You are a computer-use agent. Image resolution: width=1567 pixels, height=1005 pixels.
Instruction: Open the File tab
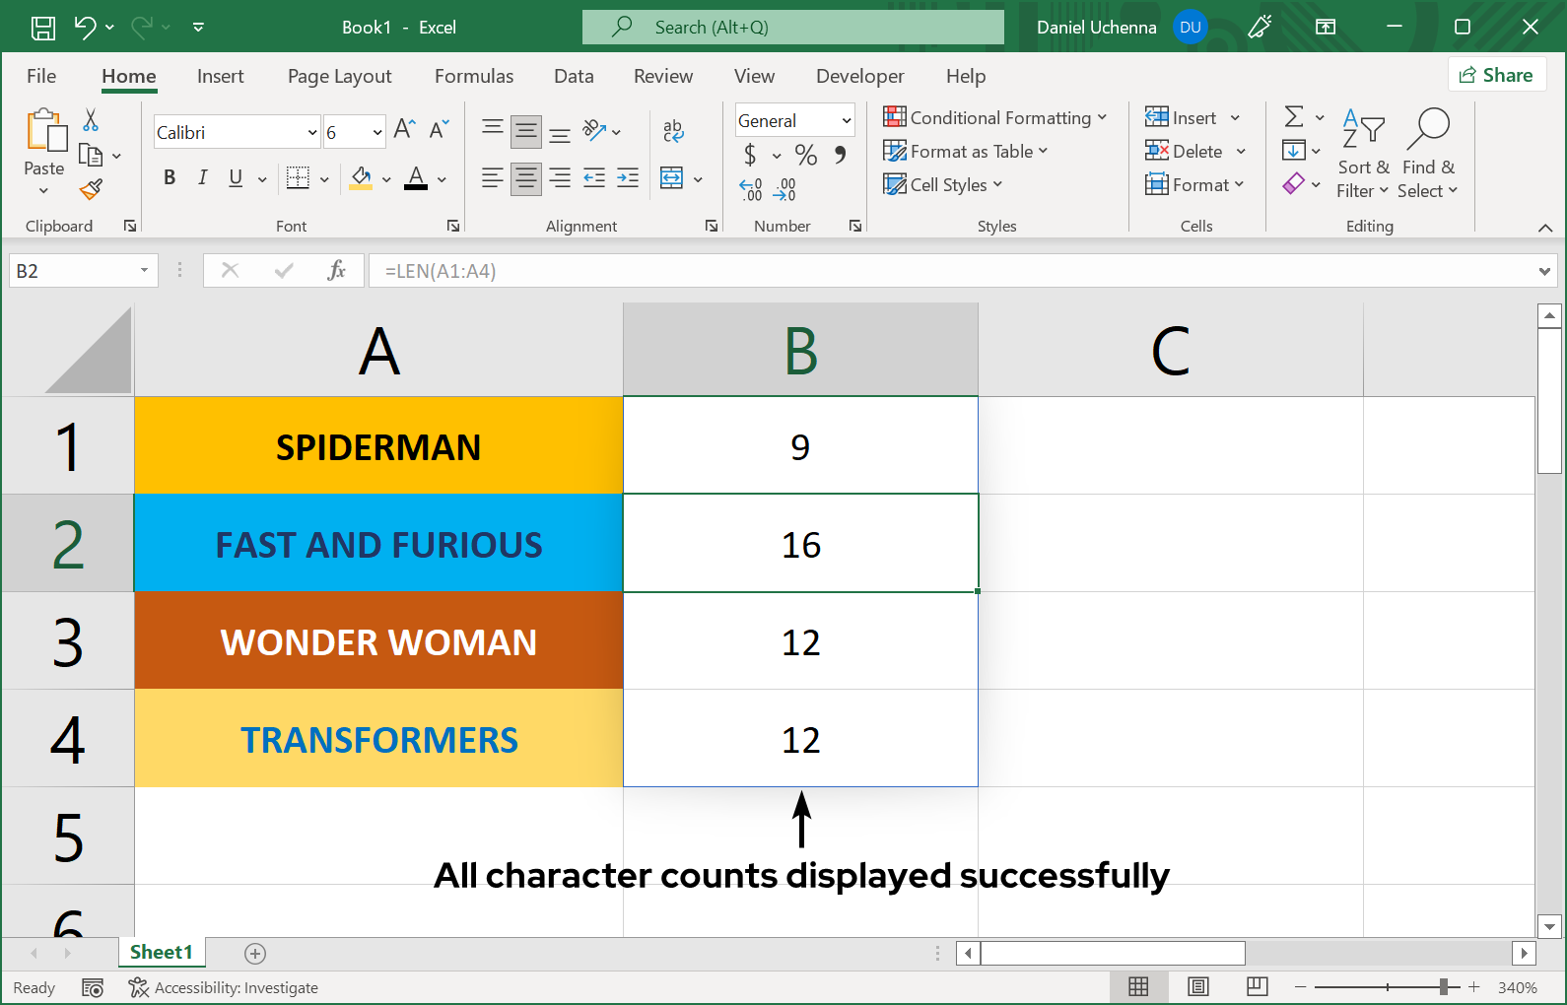click(x=41, y=76)
